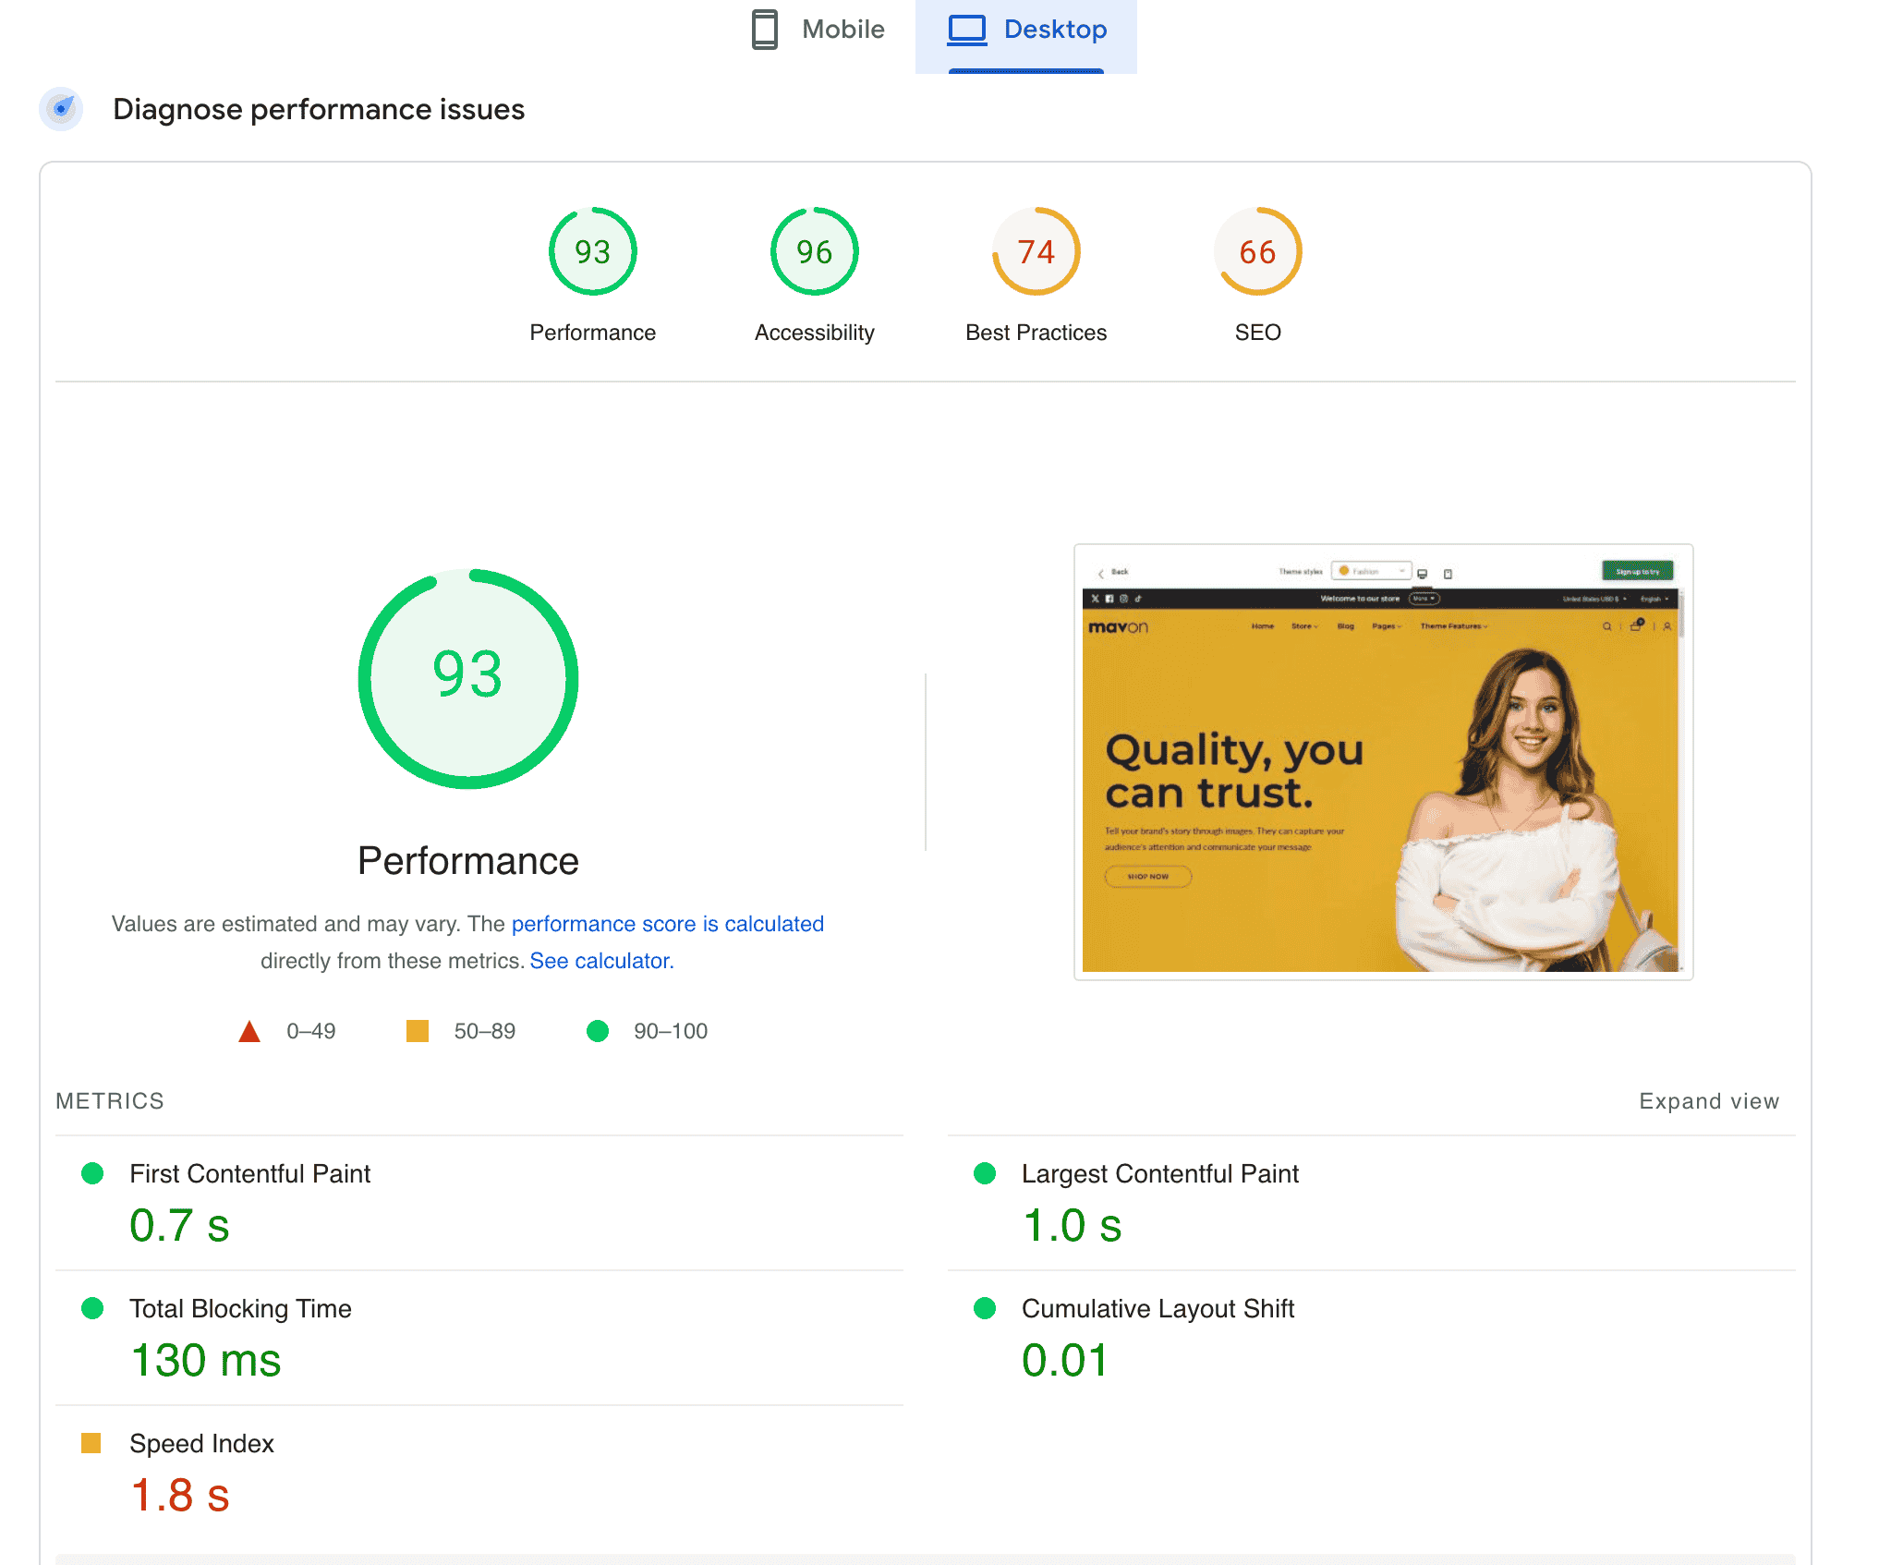Click the PageSpeed Insights logo icon
Image resolution: width=1903 pixels, height=1565 pixels.
[63, 107]
